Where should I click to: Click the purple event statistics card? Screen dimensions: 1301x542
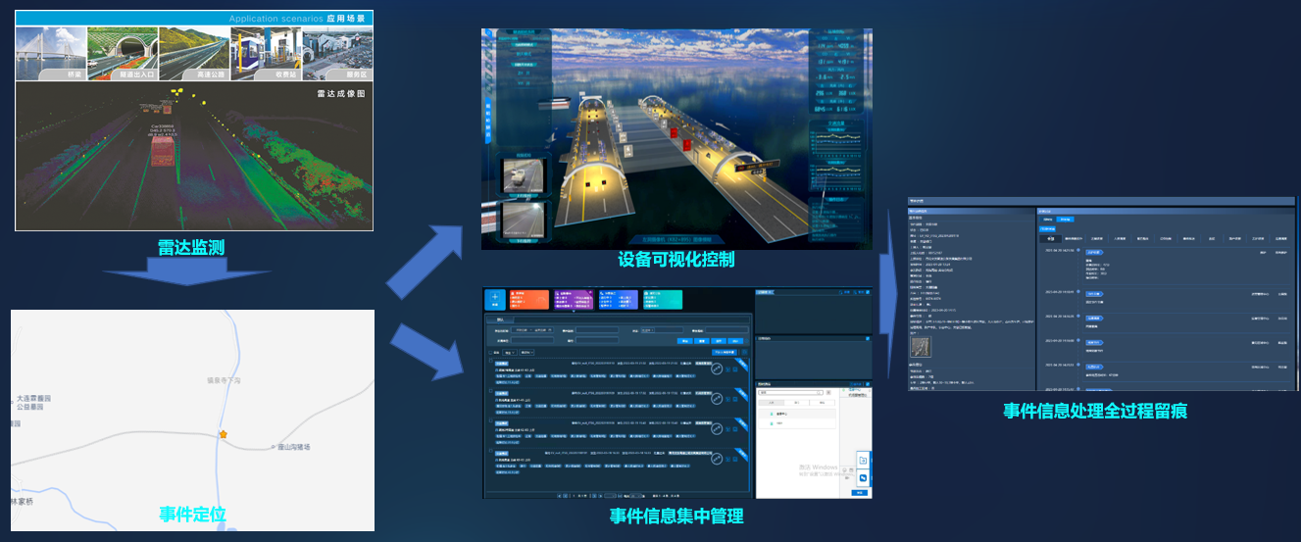tap(573, 300)
